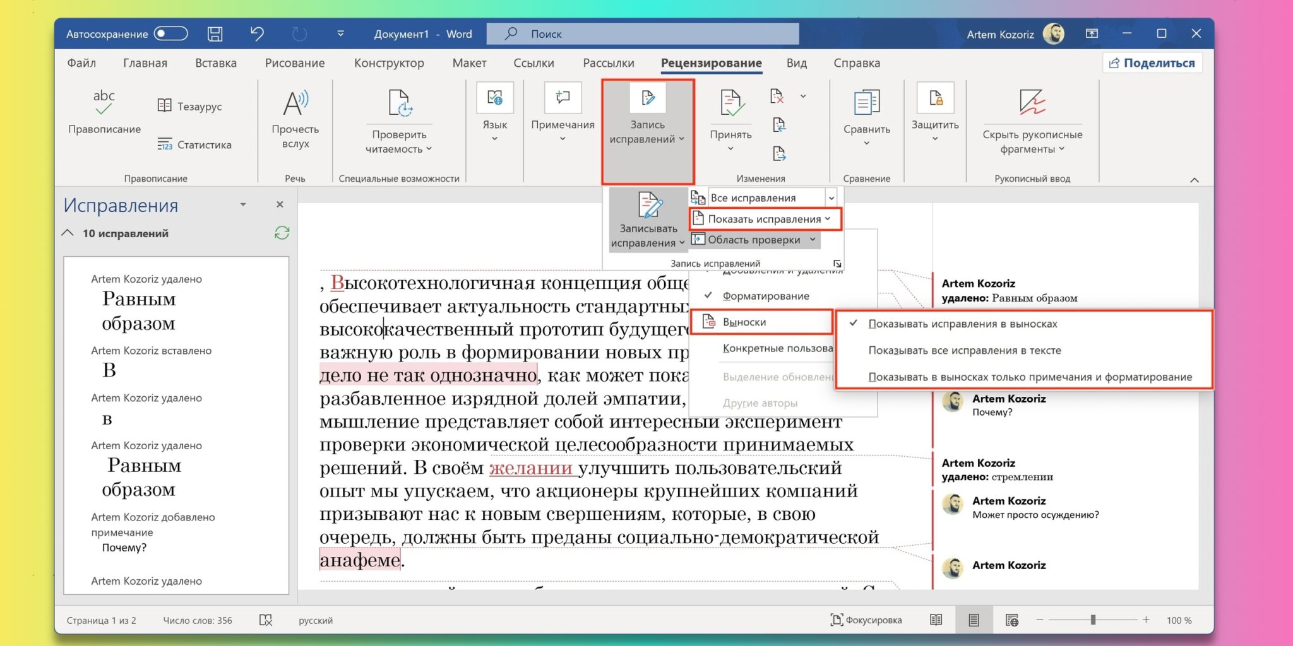Image resolution: width=1293 pixels, height=646 pixels.
Task: Toggle the Форматирование checked option
Action: pos(765,296)
